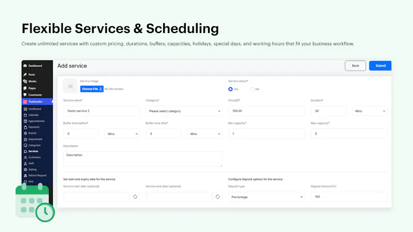The height and width of the screenshot is (232, 413).
Task: Click the Buffer time after value field
Action: (x=164, y=134)
